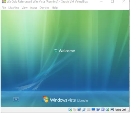Image resolution: width=132 pixels, height=113 pixels.
Task: Minimize the VirtualBox window
Action: pyautogui.click(x=101, y=1)
